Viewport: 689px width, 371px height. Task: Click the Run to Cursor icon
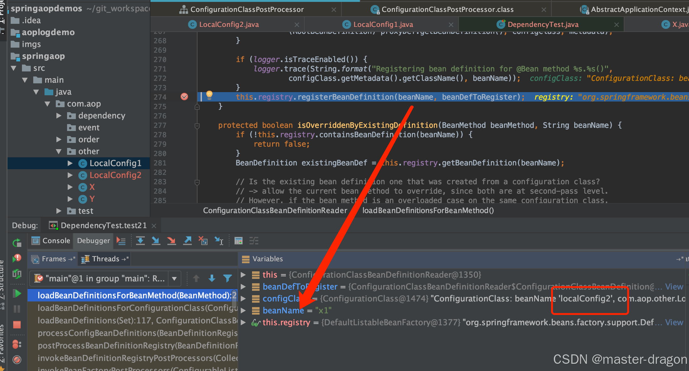tap(219, 241)
